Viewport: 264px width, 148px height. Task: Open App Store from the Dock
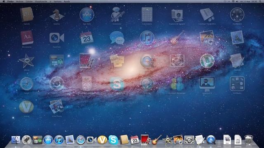click(x=48, y=140)
